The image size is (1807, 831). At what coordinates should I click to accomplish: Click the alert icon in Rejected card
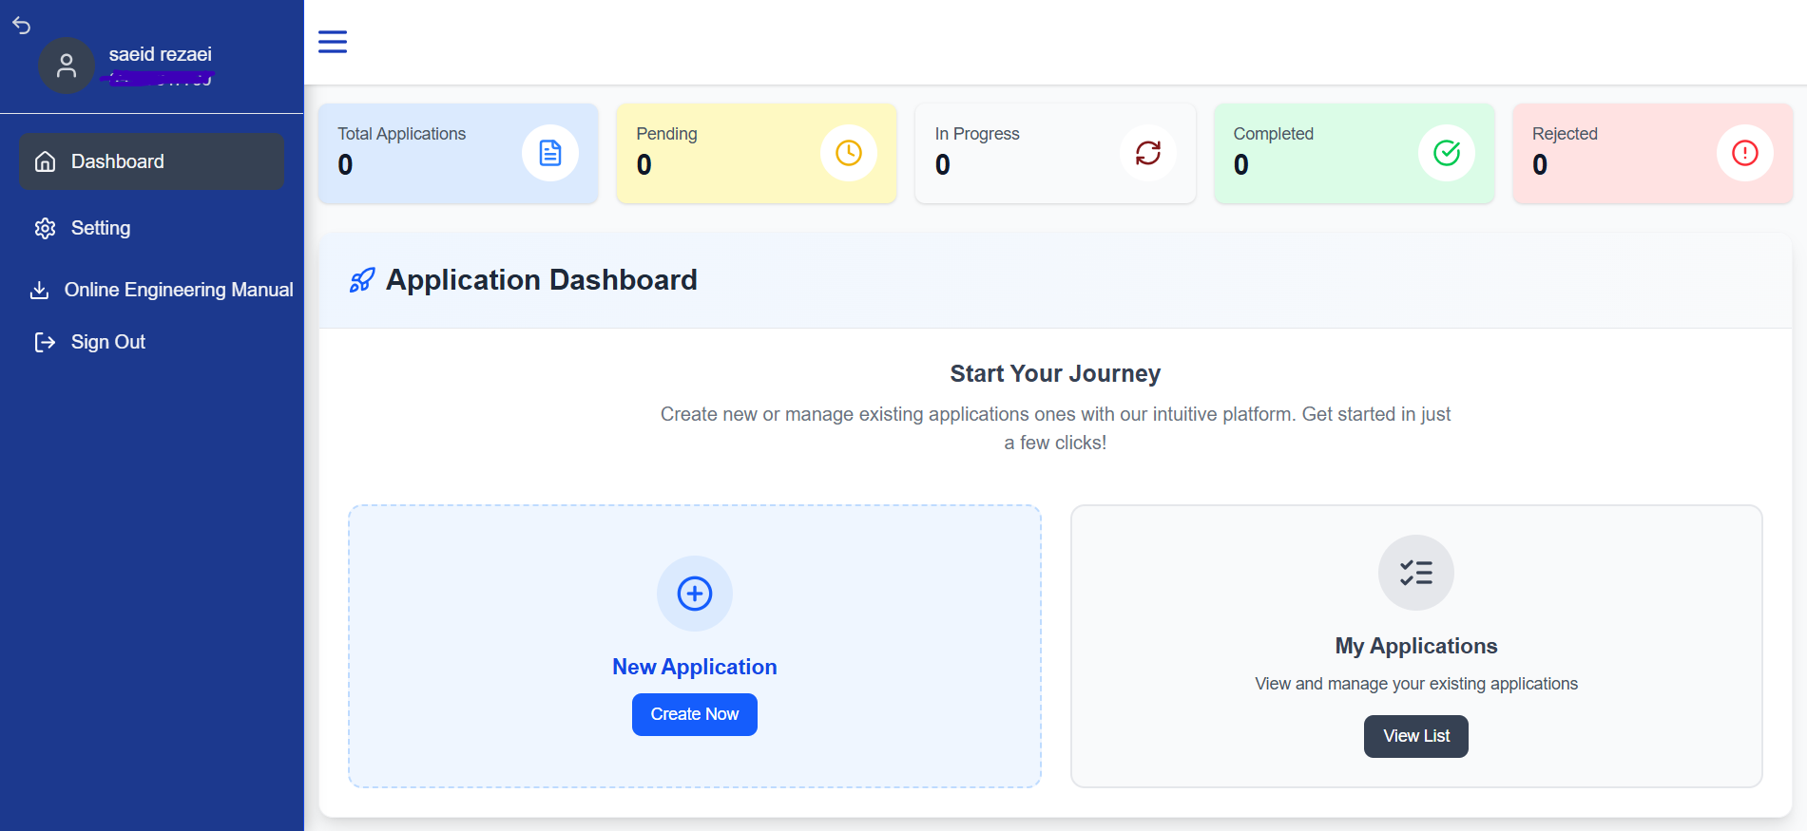[x=1745, y=153]
